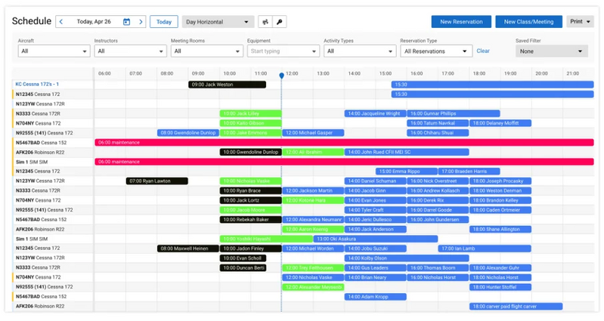
Task: Open the Reservation Type dropdown
Action: [435, 51]
